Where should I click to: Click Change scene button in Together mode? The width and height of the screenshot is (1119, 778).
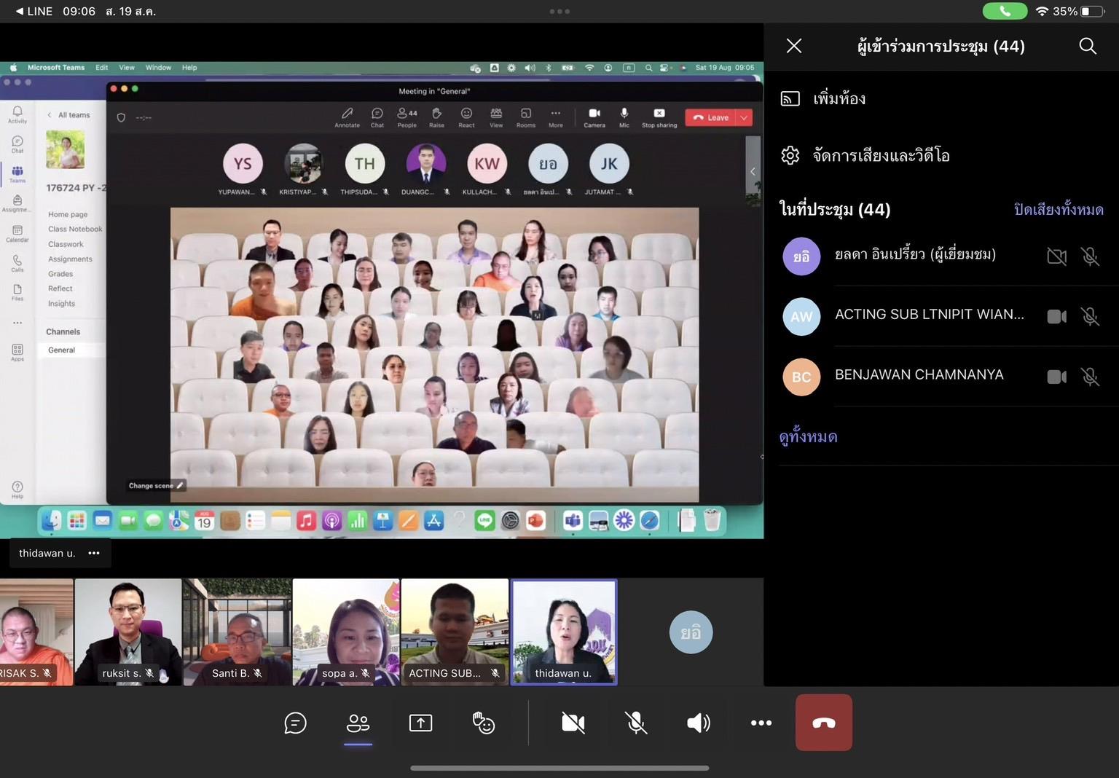point(156,485)
